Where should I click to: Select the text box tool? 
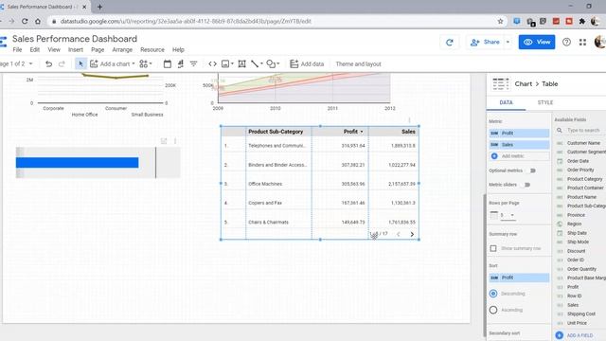click(242, 63)
